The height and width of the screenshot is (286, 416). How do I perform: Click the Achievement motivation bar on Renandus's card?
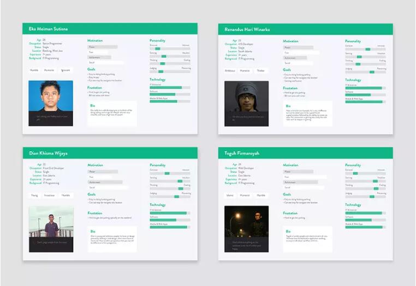pyautogui.click(x=298, y=57)
